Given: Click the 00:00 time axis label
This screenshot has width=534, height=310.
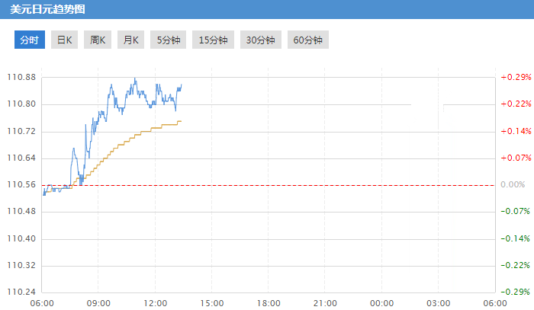Looking at the screenshot, I should 381,303.
